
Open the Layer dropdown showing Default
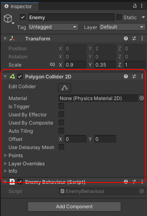pyautogui.click(x=122, y=27)
